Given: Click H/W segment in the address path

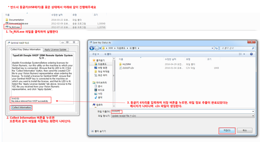Looking at the screenshot, I should click(111, 48).
